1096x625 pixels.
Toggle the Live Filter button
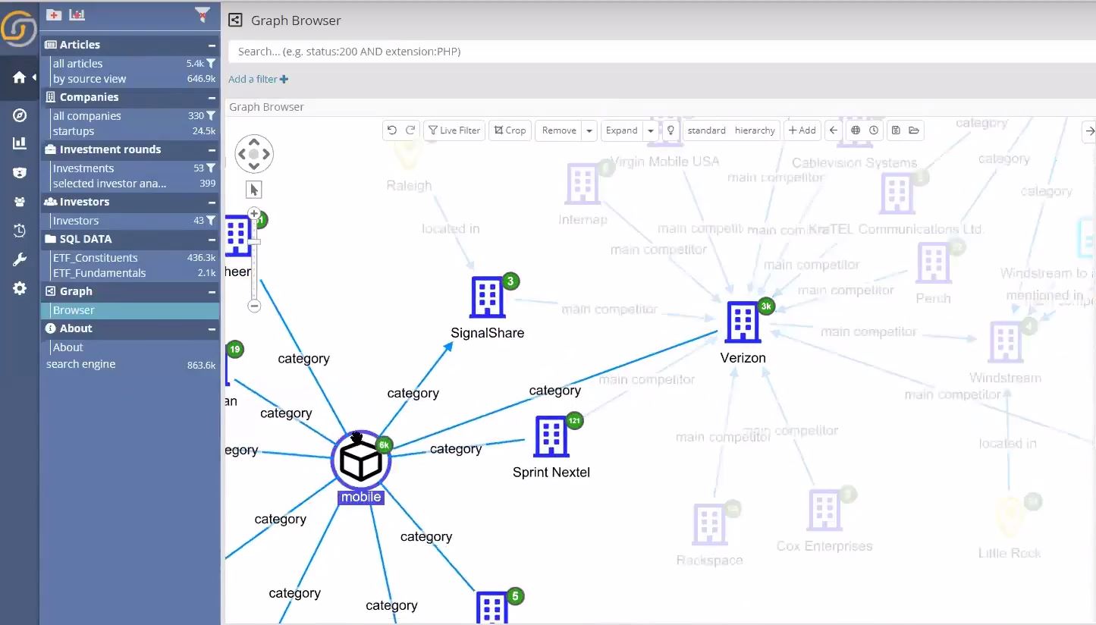pos(454,130)
